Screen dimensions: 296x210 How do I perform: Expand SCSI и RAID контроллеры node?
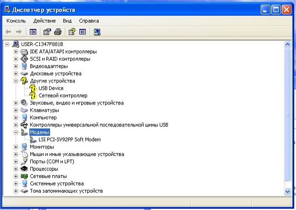click(16, 59)
